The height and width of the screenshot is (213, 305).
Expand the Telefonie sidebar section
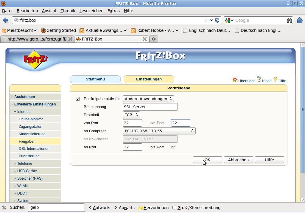click(x=24, y=164)
